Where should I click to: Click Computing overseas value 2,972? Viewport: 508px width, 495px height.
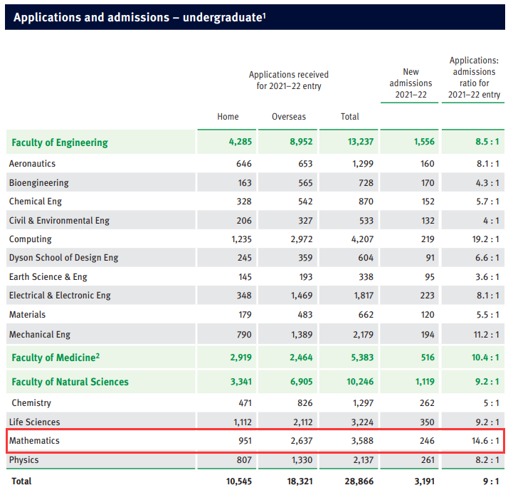click(301, 239)
